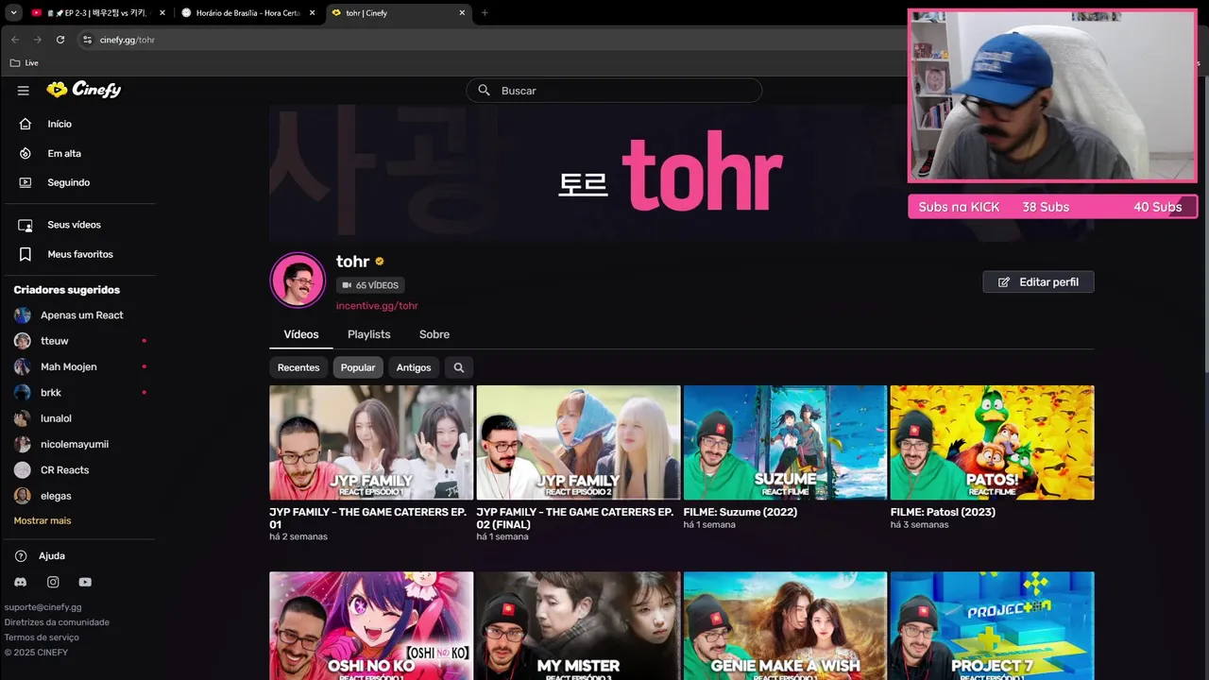Click the verified badge beside tohr
Viewport: 1209px width, 680px height.
(380, 262)
